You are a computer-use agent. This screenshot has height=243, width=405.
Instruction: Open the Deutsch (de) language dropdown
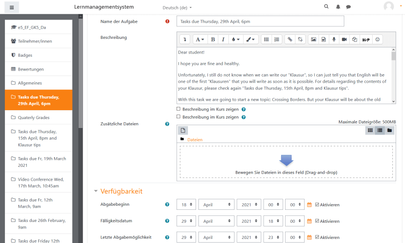pyautogui.click(x=177, y=8)
